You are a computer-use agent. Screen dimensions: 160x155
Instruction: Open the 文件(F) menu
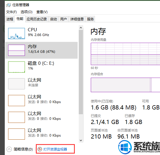(11, 12)
